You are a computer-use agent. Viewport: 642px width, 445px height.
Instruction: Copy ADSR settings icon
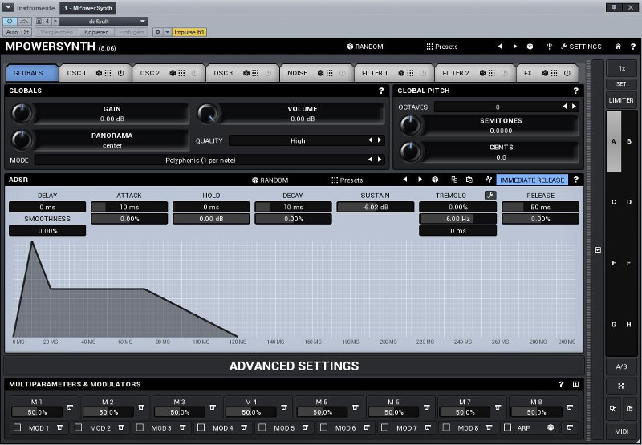tap(454, 180)
